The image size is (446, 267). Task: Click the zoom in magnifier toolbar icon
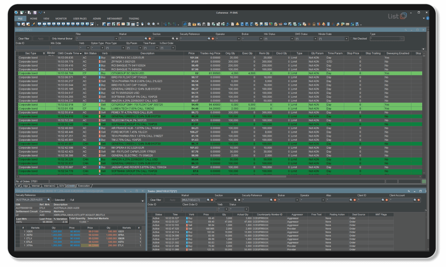click(149, 24)
